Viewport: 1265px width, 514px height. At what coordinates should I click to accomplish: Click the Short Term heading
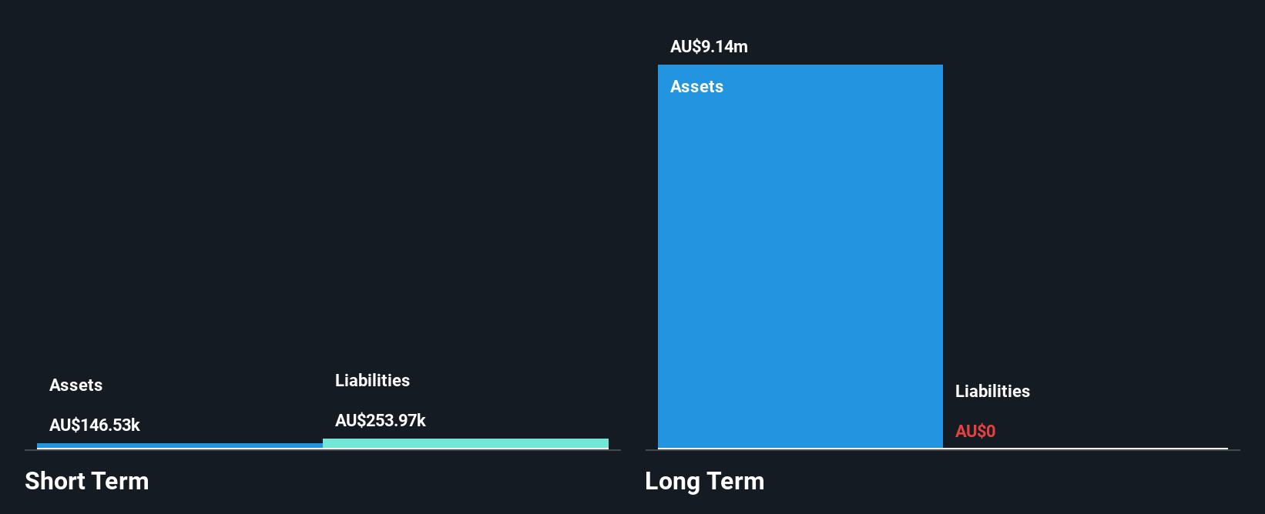[x=87, y=481]
